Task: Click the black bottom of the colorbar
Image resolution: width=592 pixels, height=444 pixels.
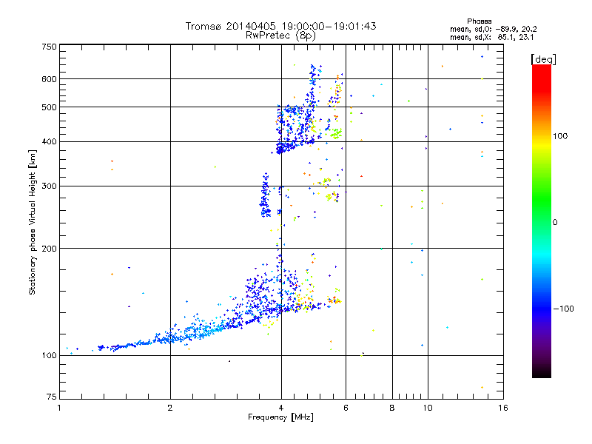Action: click(x=542, y=372)
